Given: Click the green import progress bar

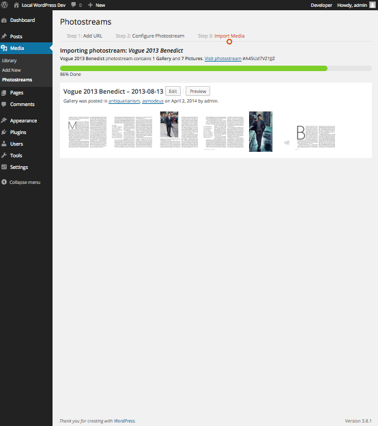Looking at the screenshot, I should click(x=194, y=68).
